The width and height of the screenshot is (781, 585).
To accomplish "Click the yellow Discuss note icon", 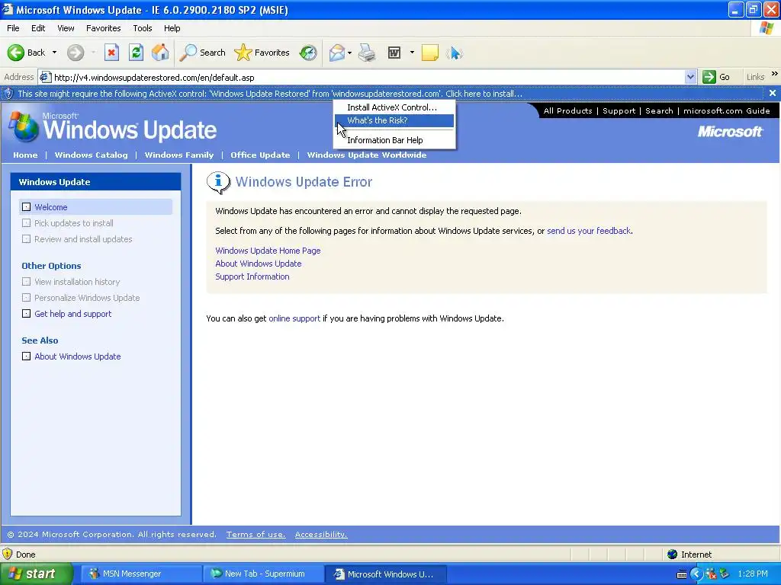I will (430, 53).
